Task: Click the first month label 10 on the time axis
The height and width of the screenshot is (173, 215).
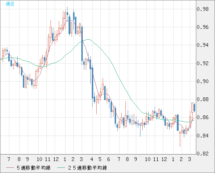Action: click(x=39, y=159)
